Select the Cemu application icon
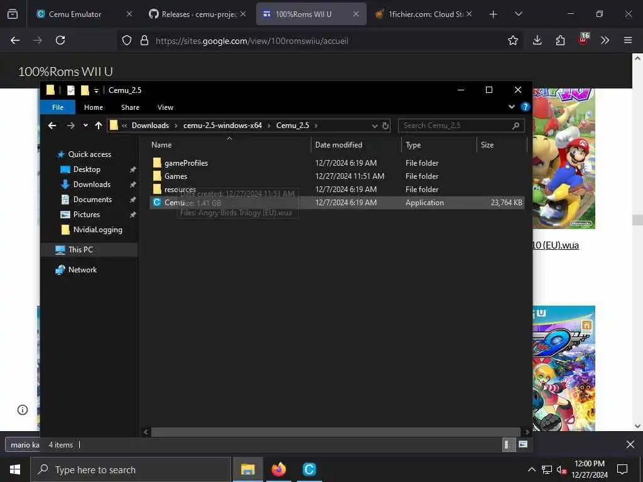Image resolution: width=643 pixels, height=482 pixels. click(x=156, y=203)
